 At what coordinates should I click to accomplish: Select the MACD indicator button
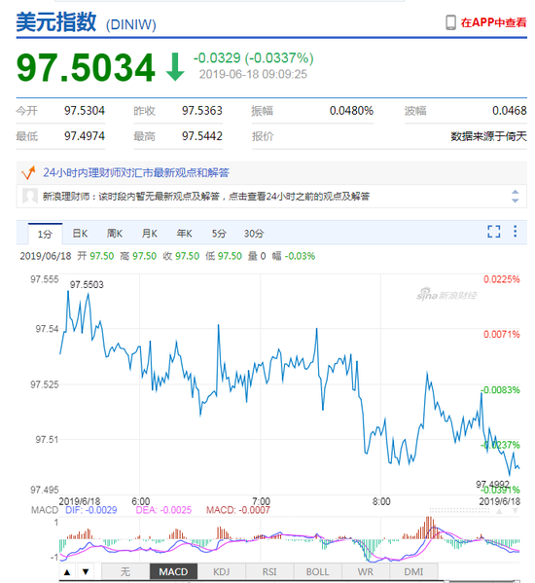tap(173, 572)
